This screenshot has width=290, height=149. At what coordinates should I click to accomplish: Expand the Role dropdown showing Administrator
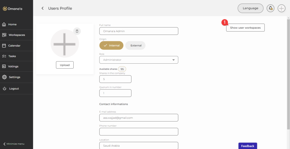pos(138,60)
